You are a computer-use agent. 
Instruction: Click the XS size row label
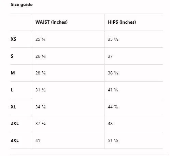(x=13, y=39)
